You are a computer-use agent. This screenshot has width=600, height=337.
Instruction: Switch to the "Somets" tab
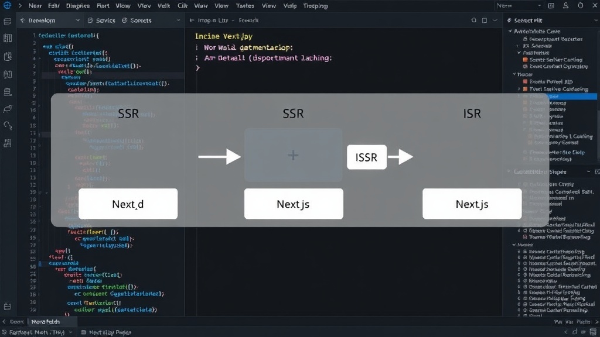pos(137,20)
